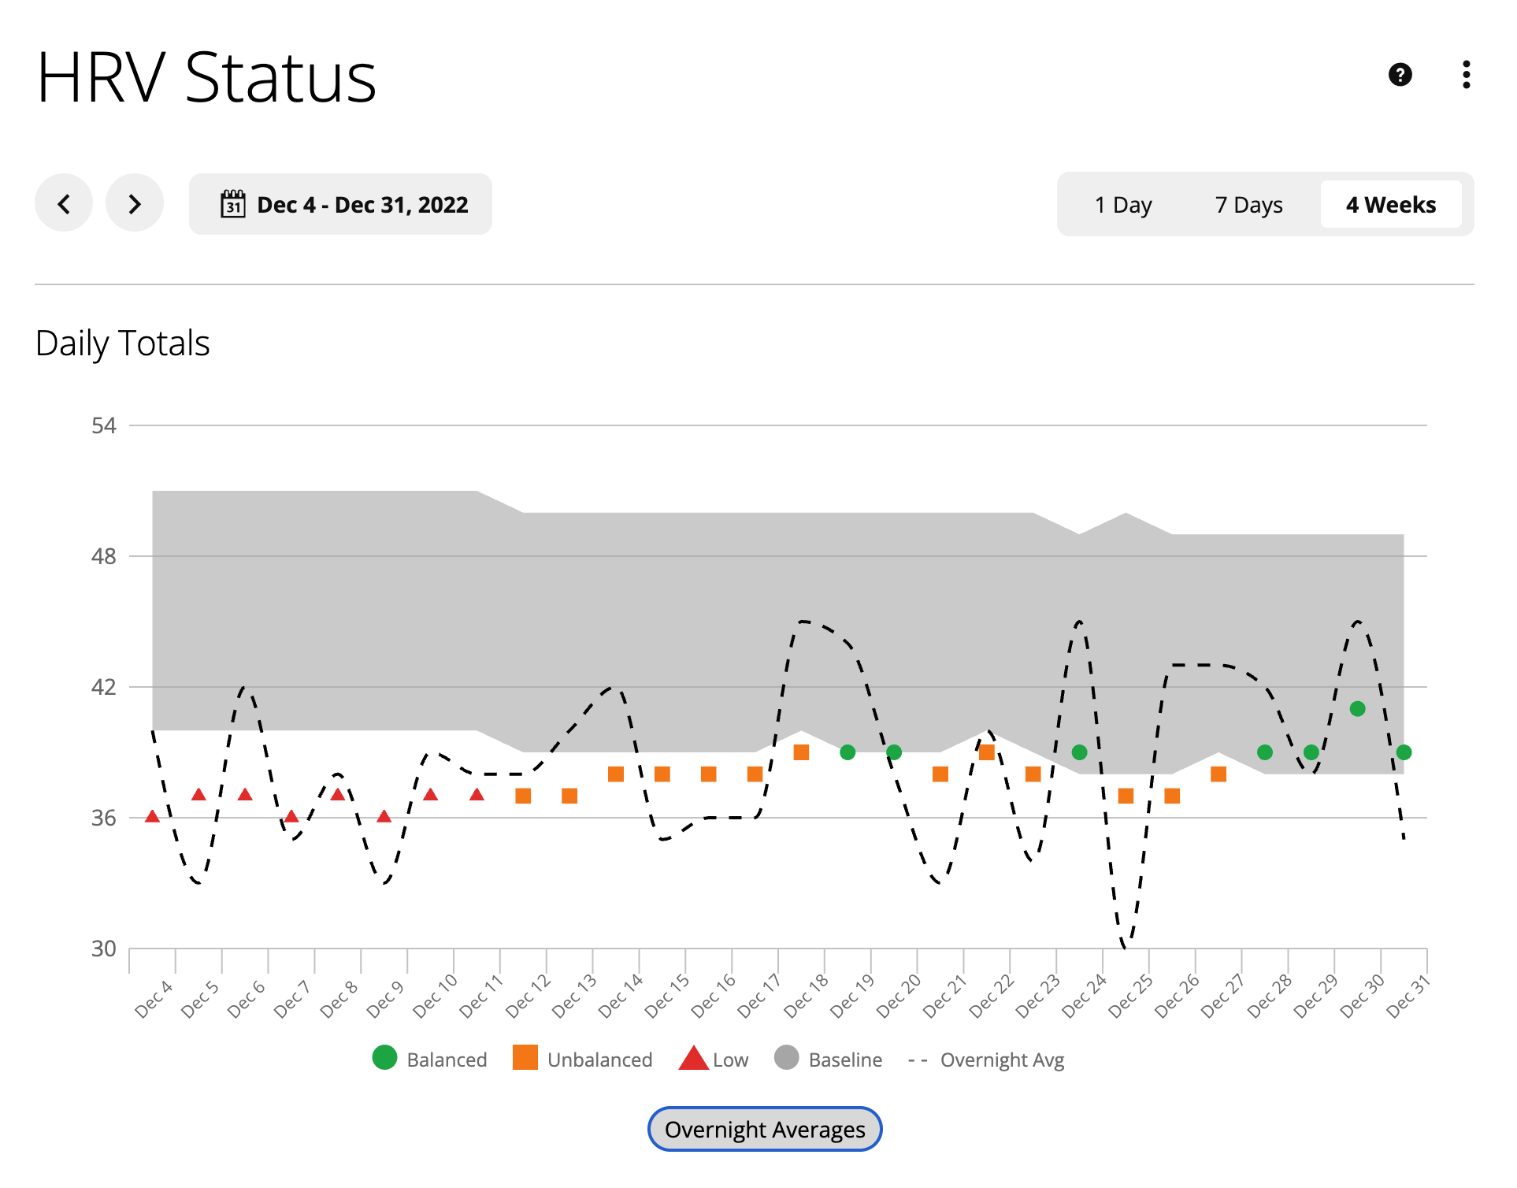Click the Overnight Averages button
The width and height of the screenshot is (1517, 1188).
[764, 1129]
